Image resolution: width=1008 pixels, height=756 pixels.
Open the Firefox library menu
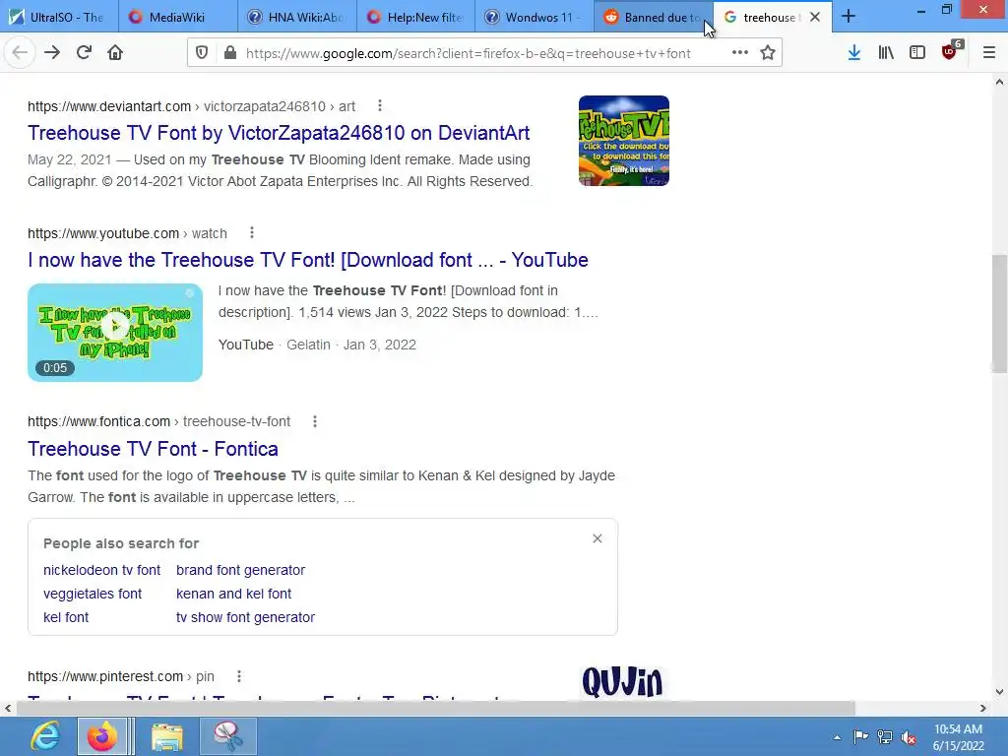pyautogui.click(x=886, y=53)
